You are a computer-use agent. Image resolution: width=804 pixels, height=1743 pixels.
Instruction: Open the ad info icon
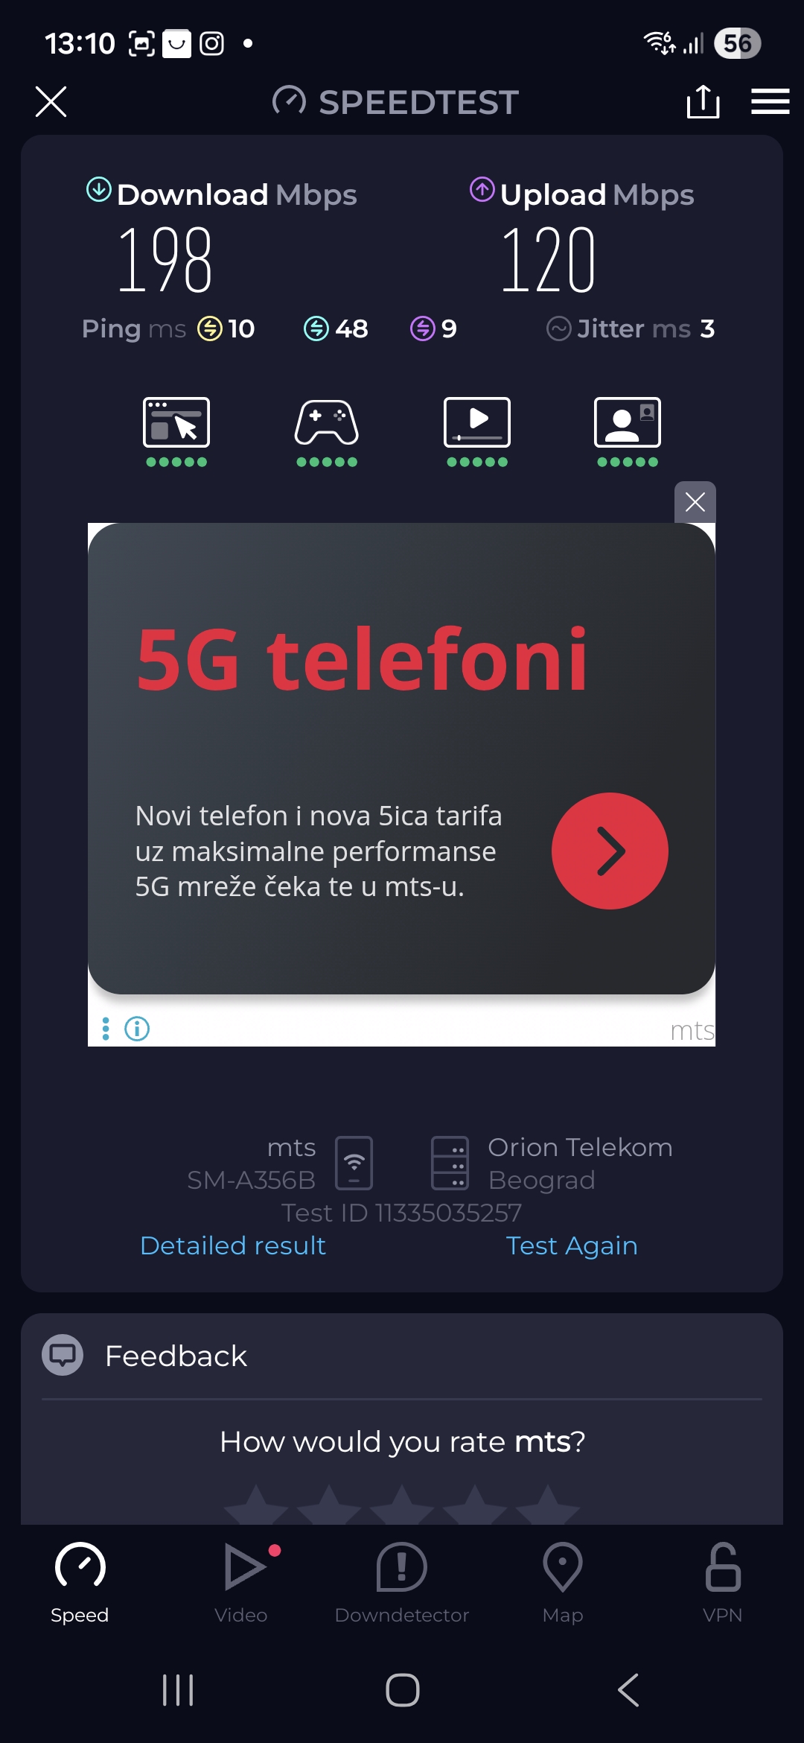[137, 1029]
